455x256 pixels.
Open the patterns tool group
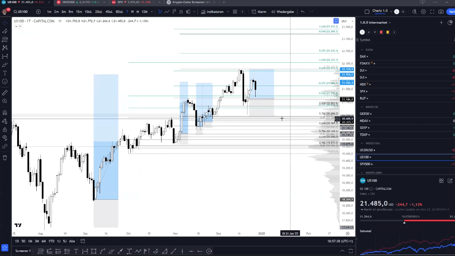(5, 48)
